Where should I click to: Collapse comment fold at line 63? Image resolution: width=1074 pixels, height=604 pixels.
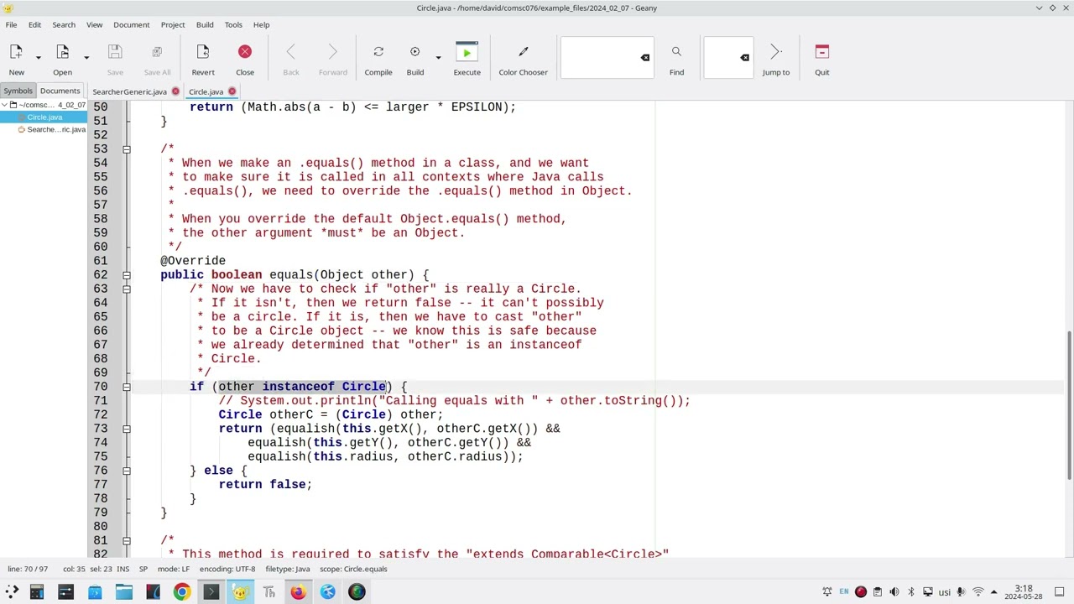tap(127, 289)
